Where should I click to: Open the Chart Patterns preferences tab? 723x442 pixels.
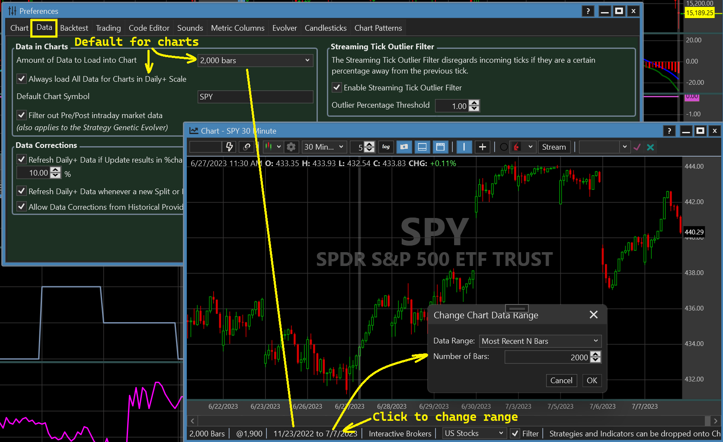pyautogui.click(x=378, y=28)
